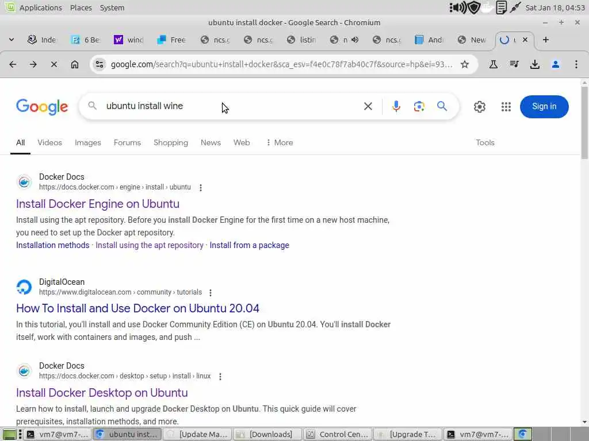589x441 pixels.
Task: Switch to the Forums results tab
Action: [x=127, y=142]
